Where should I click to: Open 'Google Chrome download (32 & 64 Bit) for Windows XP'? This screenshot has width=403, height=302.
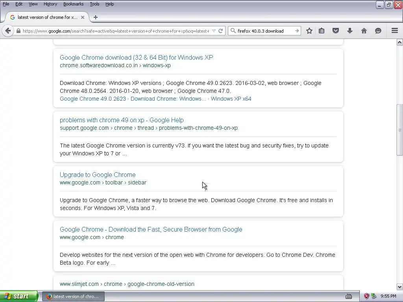[137, 57]
